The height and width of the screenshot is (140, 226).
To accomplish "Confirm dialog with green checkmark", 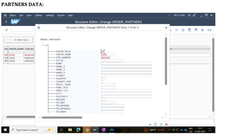I will click(x=150, y=124).
